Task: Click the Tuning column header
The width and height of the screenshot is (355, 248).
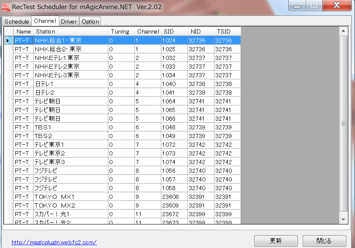Action: click(x=121, y=31)
